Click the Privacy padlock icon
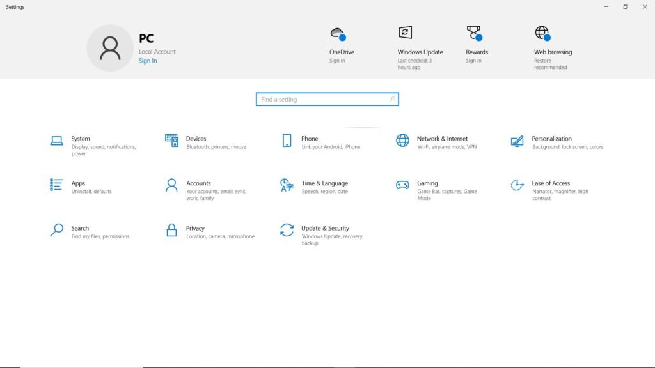The height and width of the screenshot is (368, 655). [171, 230]
